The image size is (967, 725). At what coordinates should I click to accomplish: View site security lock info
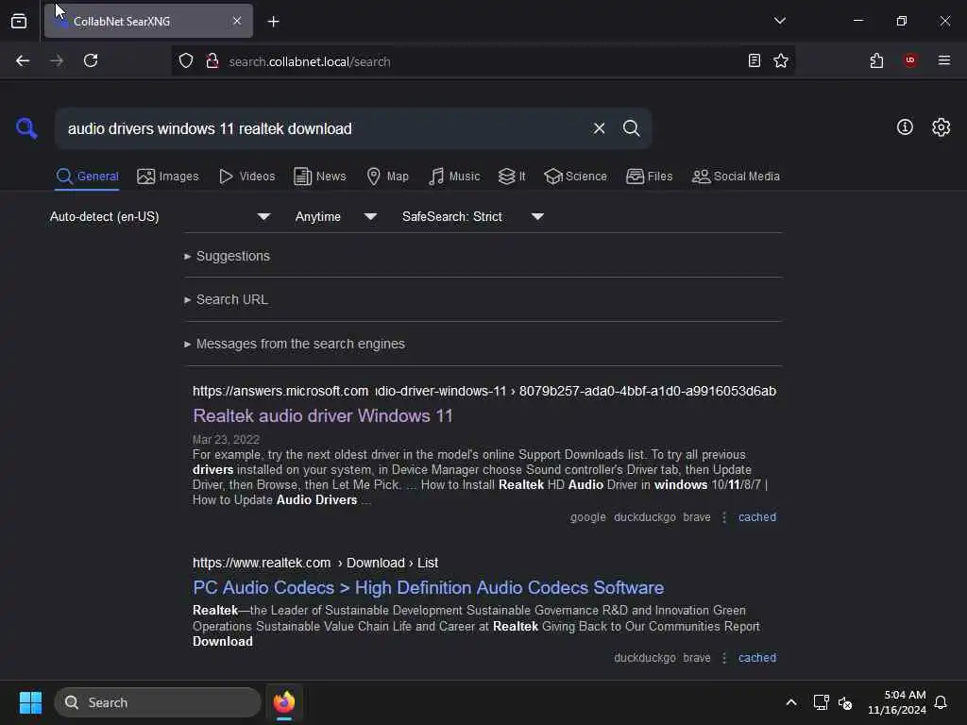coord(212,60)
